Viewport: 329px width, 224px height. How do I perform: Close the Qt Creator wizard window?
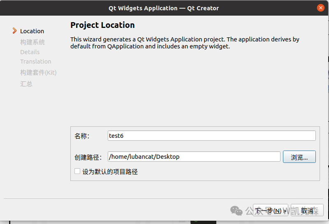coord(320,8)
